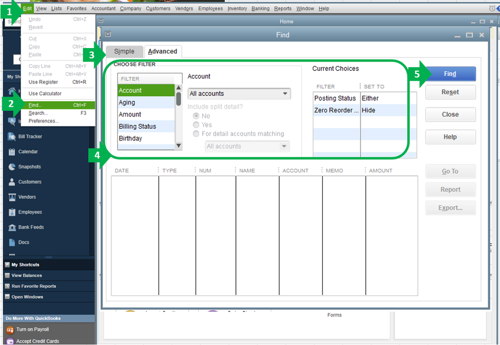The height and width of the screenshot is (345, 500).
Task: Click the NAME column header
Action: click(x=247, y=170)
